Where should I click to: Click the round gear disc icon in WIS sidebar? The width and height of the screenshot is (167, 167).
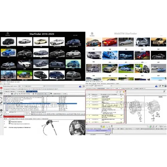point(1,110)
